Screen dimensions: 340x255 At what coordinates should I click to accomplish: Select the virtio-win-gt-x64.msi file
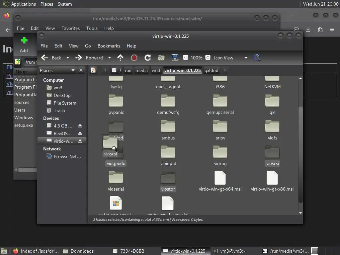coord(220,181)
